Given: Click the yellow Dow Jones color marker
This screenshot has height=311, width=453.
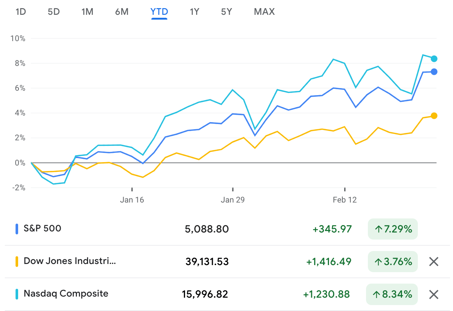Looking at the screenshot, I should 17,262.
